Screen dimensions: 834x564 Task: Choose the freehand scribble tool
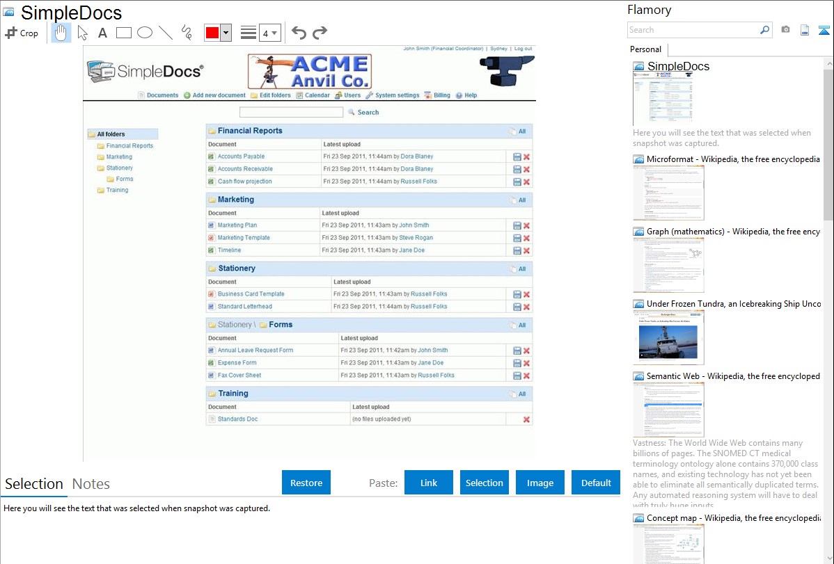187,33
